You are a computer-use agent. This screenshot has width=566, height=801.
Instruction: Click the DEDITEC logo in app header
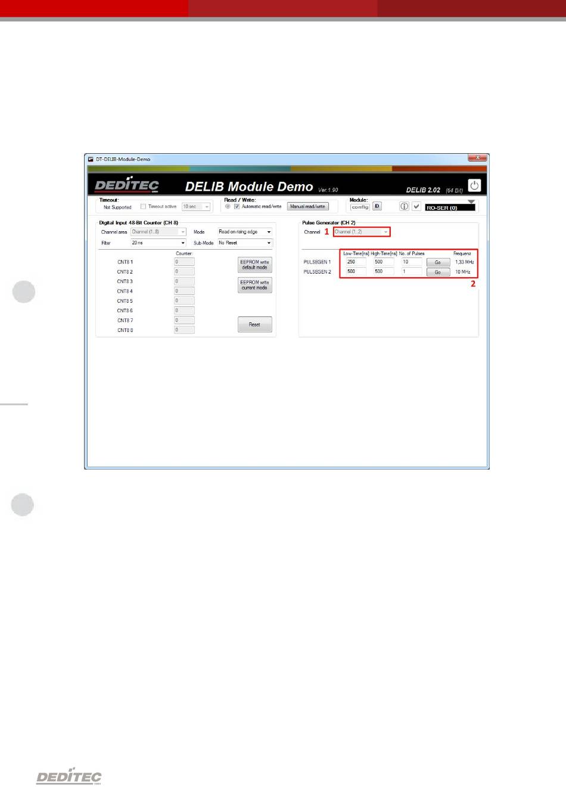(x=126, y=185)
